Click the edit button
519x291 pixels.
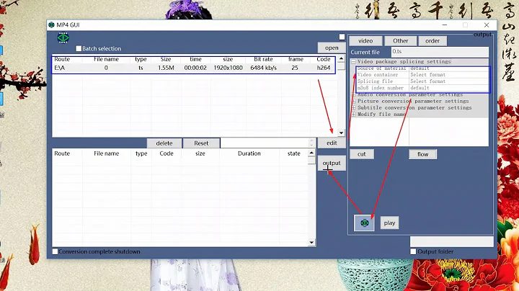click(x=332, y=143)
